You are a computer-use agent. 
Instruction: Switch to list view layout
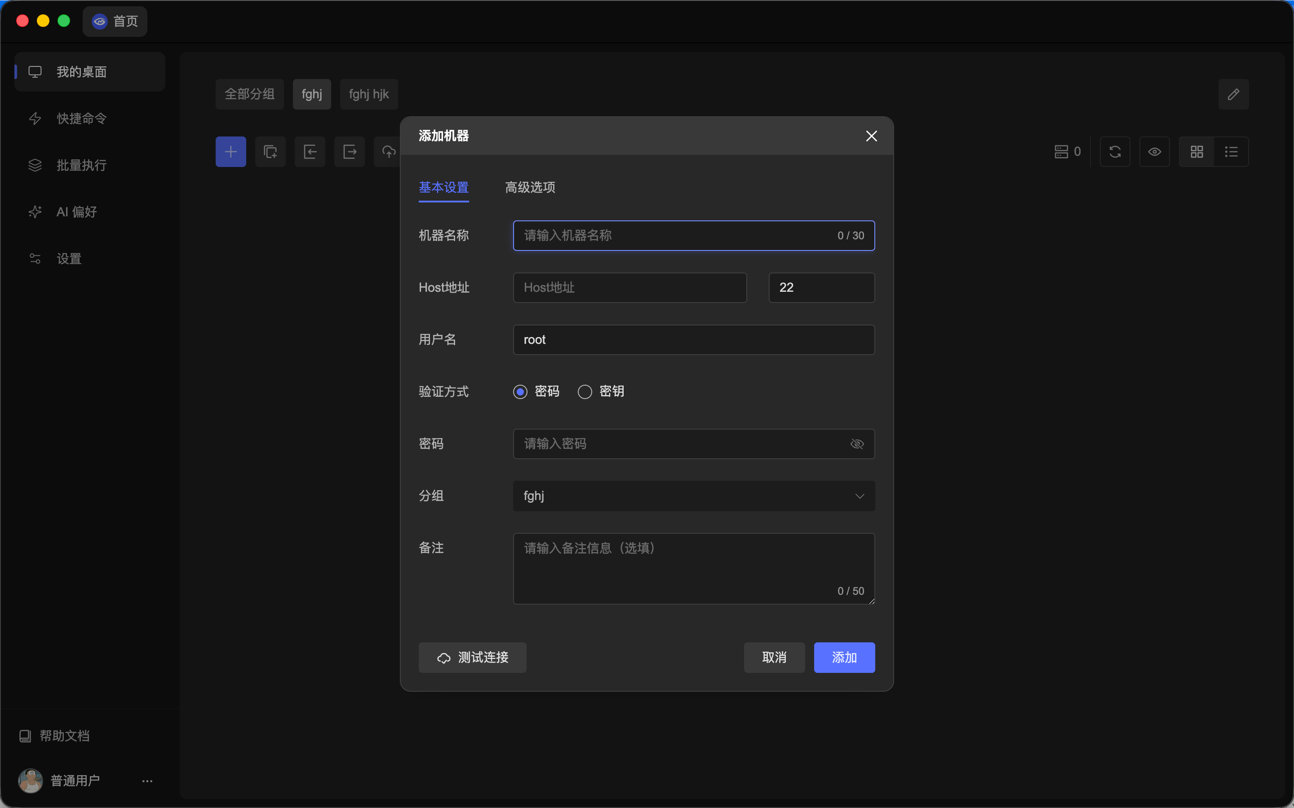(x=1232, y=152)
